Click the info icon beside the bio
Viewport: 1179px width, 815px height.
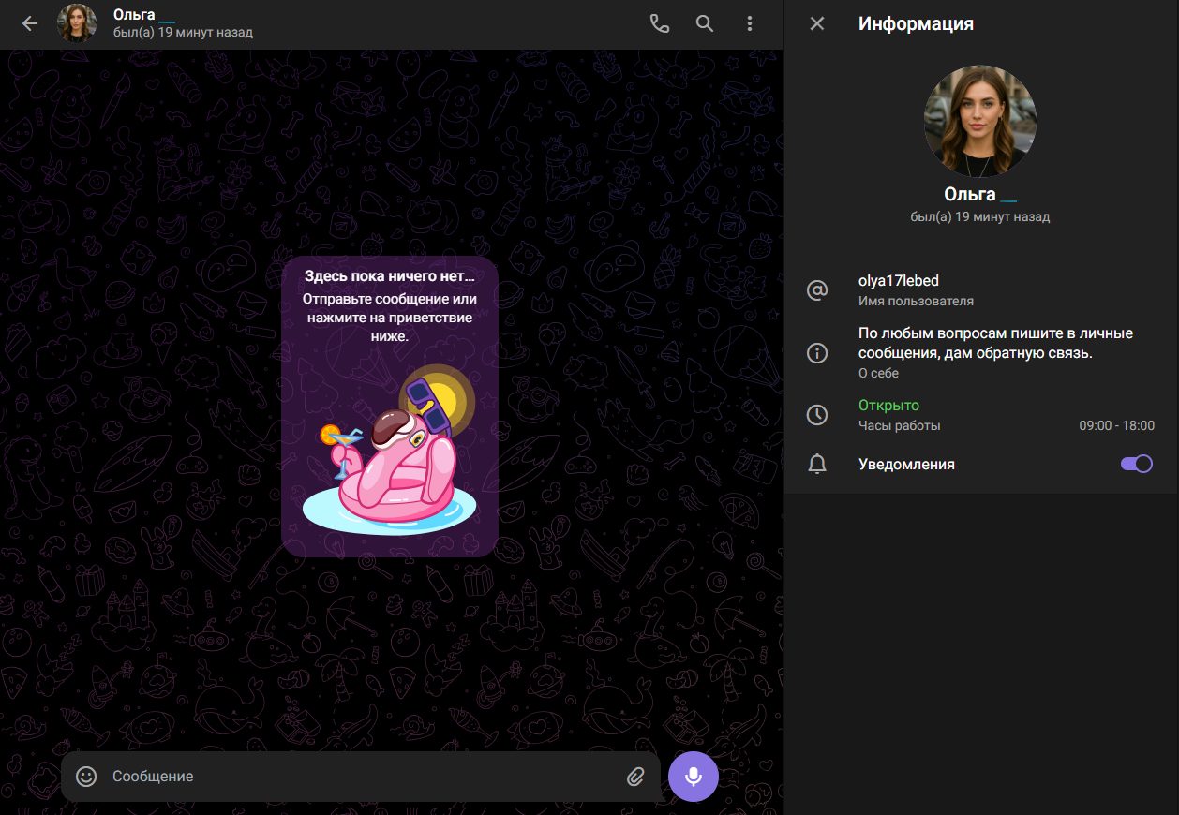[x=817, y=353]
